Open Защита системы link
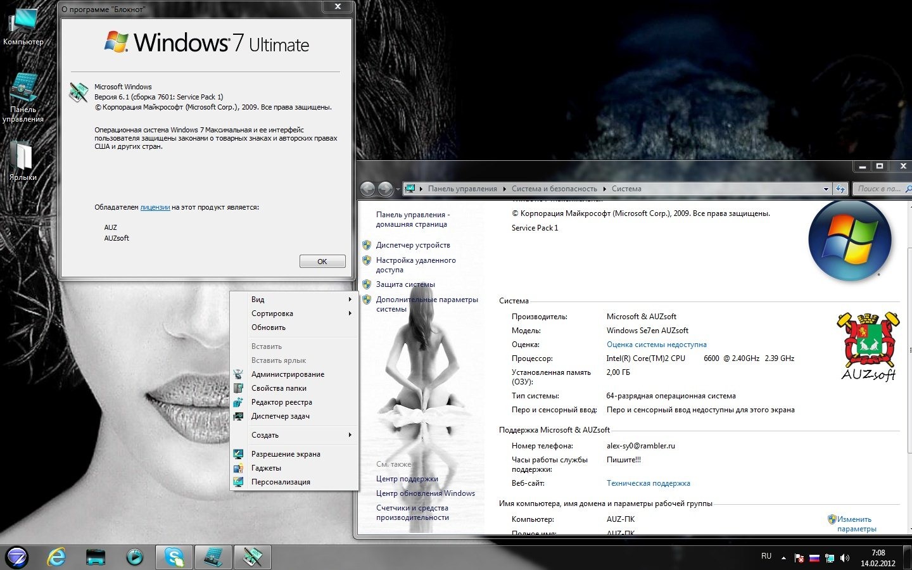The width and height of the screenshot is (912, 570). pos(405,284)
